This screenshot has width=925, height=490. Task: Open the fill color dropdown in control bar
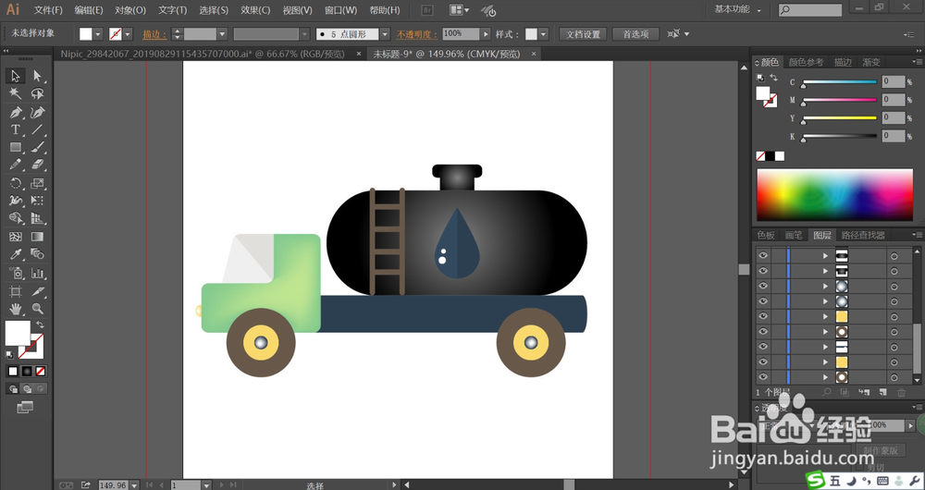point(98,34)
